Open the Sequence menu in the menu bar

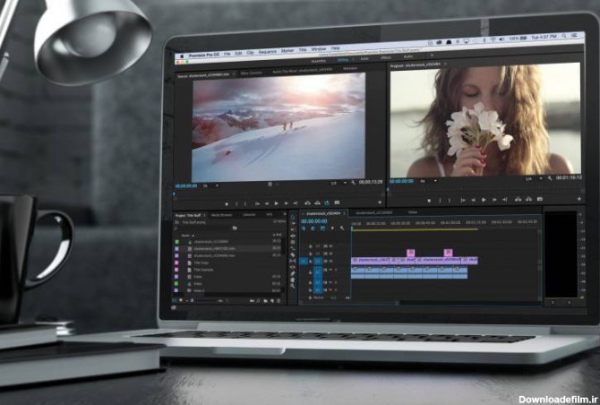point(268,48)
